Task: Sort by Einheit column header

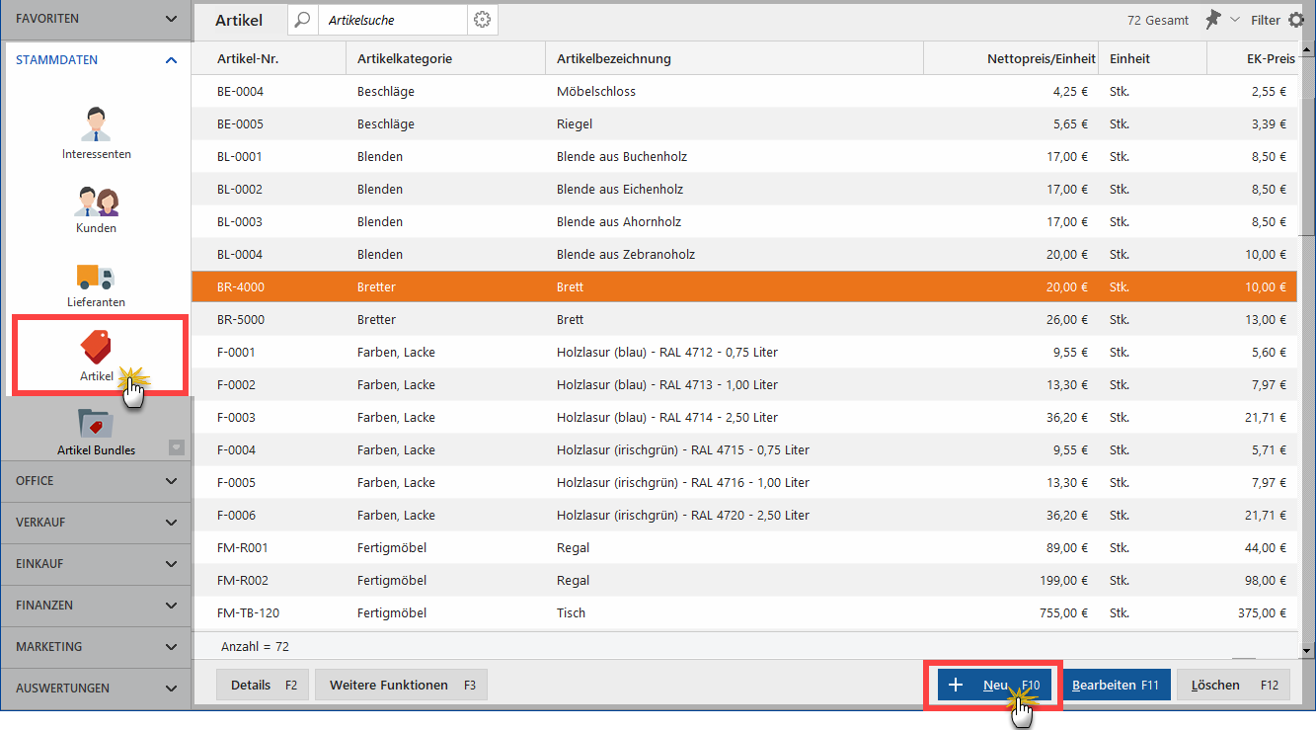Action: pyautogui.click(x=1152, y=59)
